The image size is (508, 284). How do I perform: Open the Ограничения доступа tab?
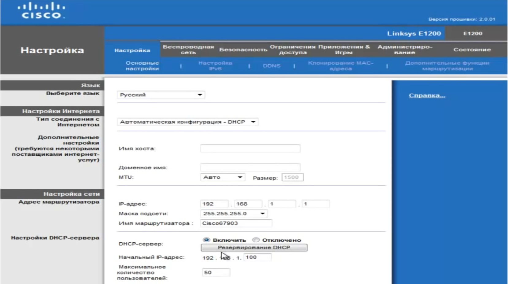292,50
